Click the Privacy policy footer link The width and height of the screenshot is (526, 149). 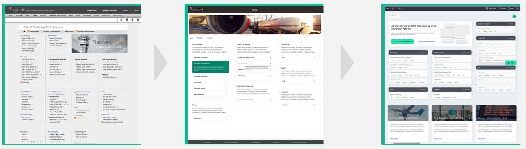[256, 142]
